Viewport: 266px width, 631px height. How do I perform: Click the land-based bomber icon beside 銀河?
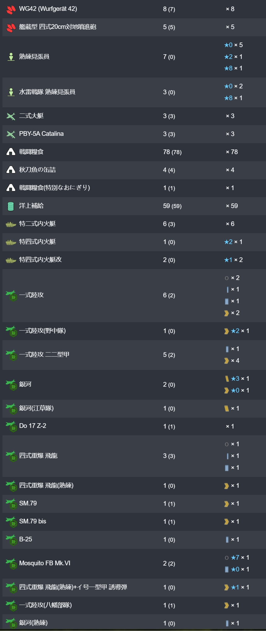coord(11,385)
